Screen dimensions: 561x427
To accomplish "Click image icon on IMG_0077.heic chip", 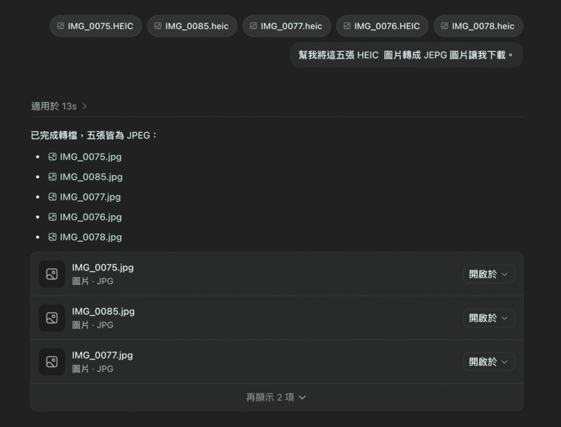I will [x=253, y=26].
